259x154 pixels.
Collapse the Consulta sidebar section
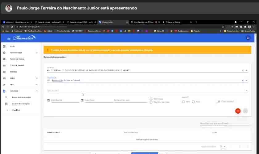click(x=37, y=91)
